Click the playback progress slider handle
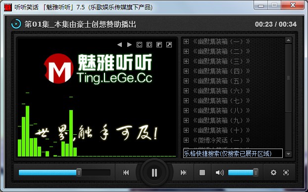The height and width of the screenshot is (192, 308). click(79, 173)
